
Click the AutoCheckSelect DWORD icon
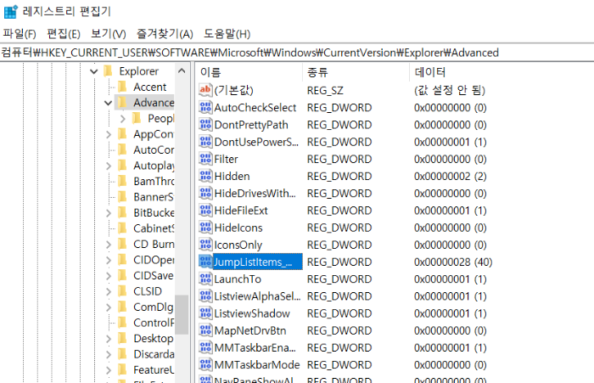[x=205, y=107]
